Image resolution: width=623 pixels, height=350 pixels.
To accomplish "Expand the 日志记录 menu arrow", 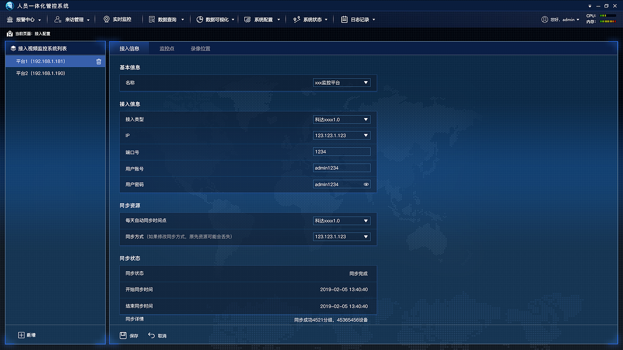I will coord(374,20).
